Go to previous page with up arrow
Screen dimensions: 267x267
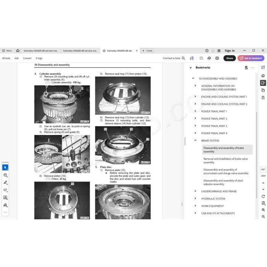coord(263,183)
